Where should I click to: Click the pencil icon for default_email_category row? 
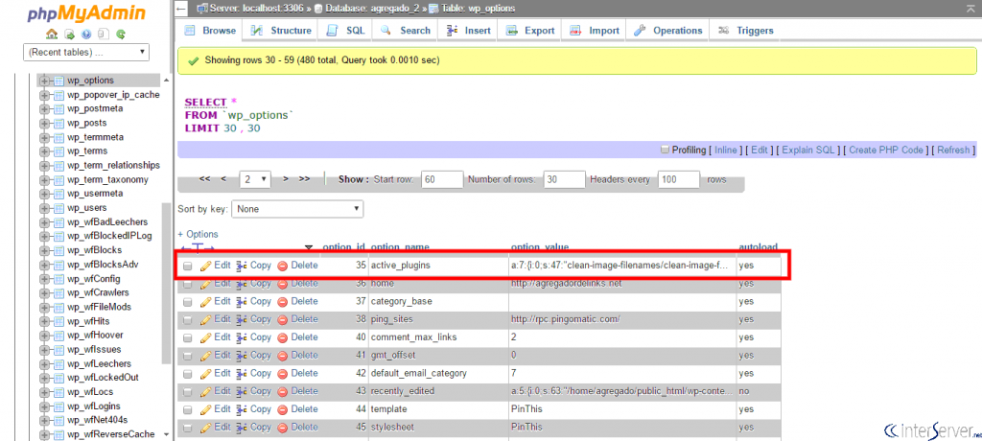tap(206, 373)
